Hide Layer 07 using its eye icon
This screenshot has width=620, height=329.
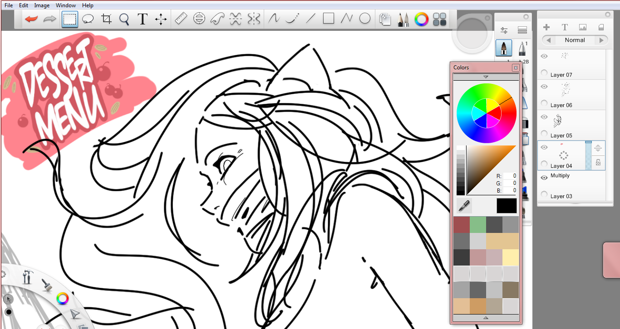coord(544,56)
